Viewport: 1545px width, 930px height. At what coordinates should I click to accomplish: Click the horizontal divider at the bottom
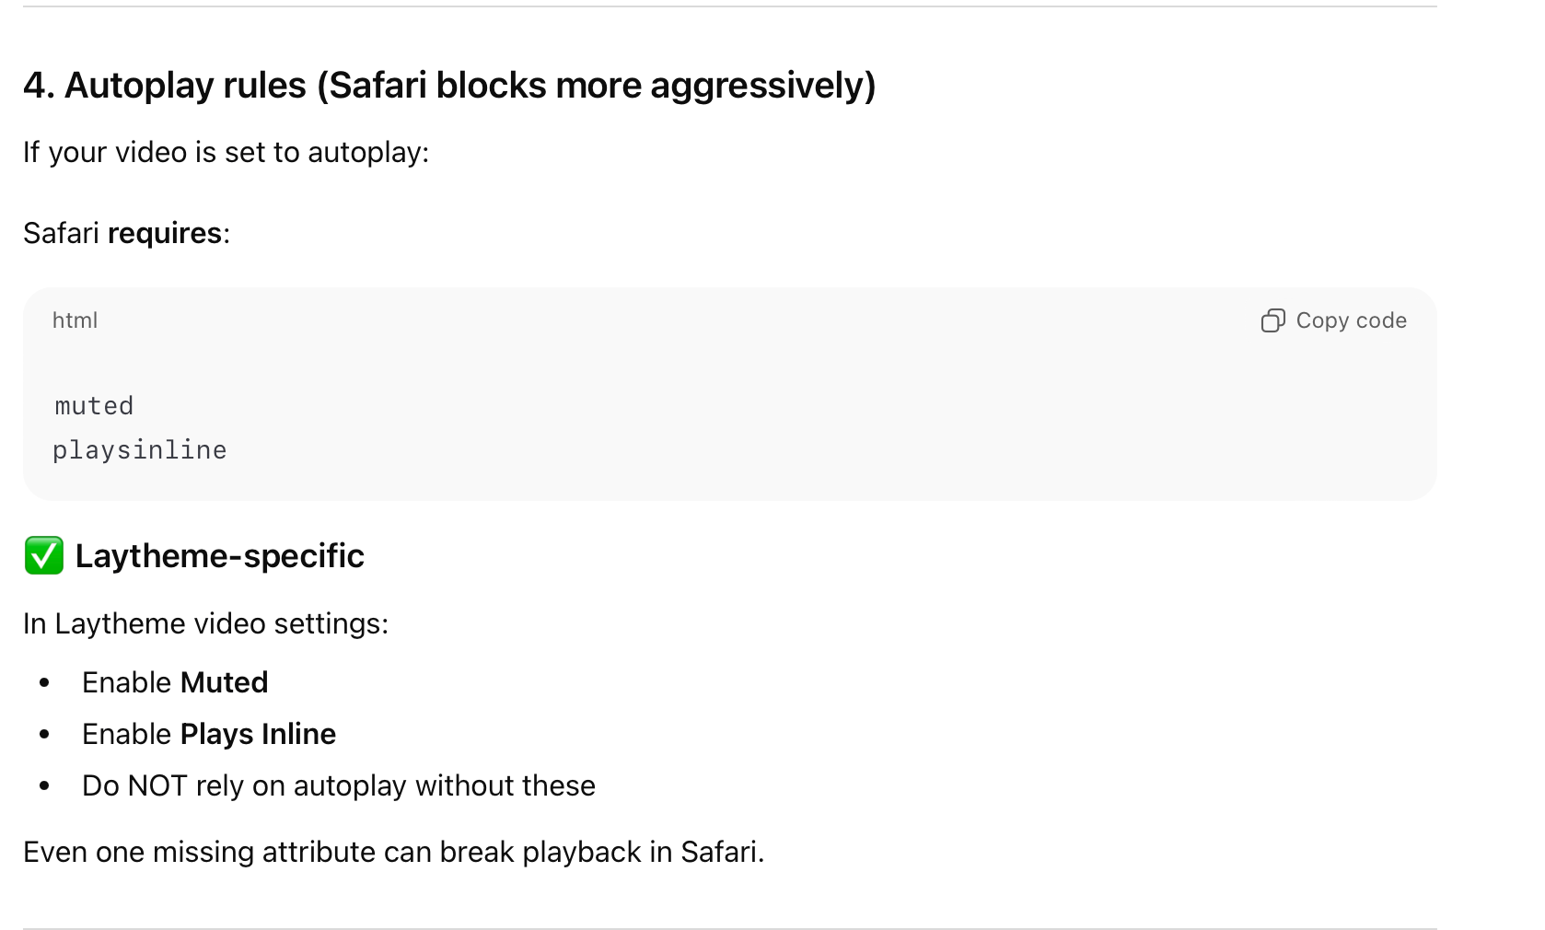point(729,928)
